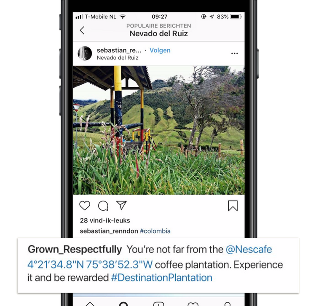This screenshot has width=316, height=306.
Task: Open the sebastian_re... username in post header
Action: (x=119, y=50)
